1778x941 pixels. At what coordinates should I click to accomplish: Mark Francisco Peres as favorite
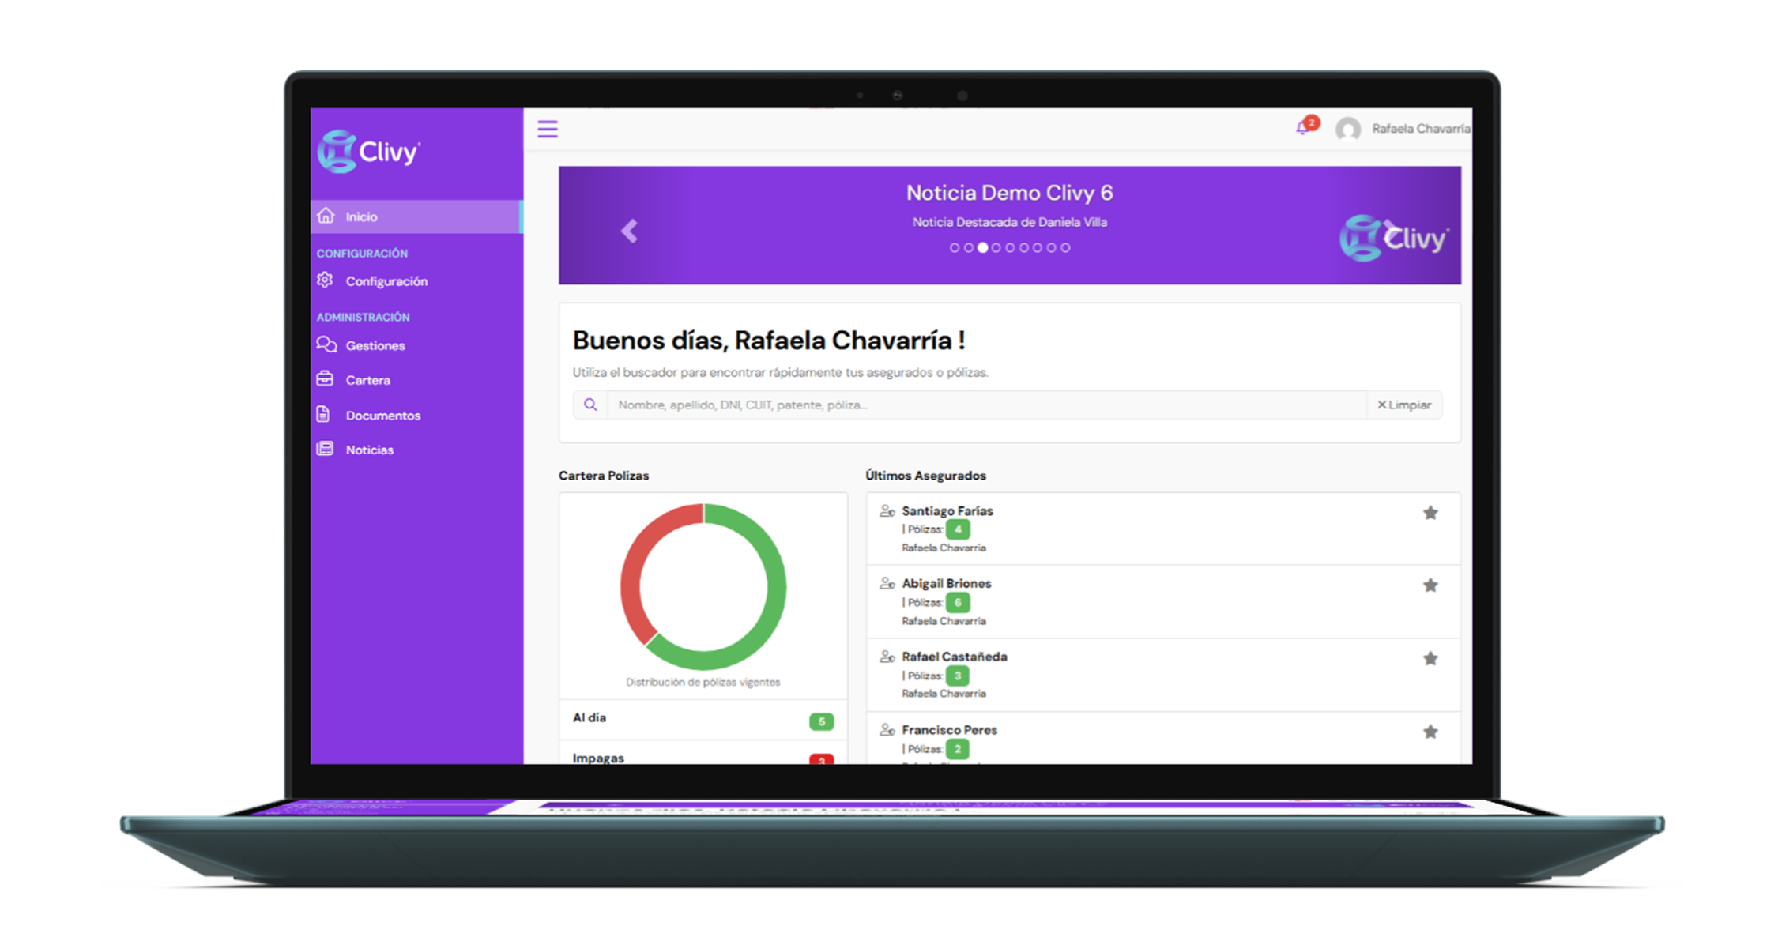pyautogui.click(x=1430, y=732)
